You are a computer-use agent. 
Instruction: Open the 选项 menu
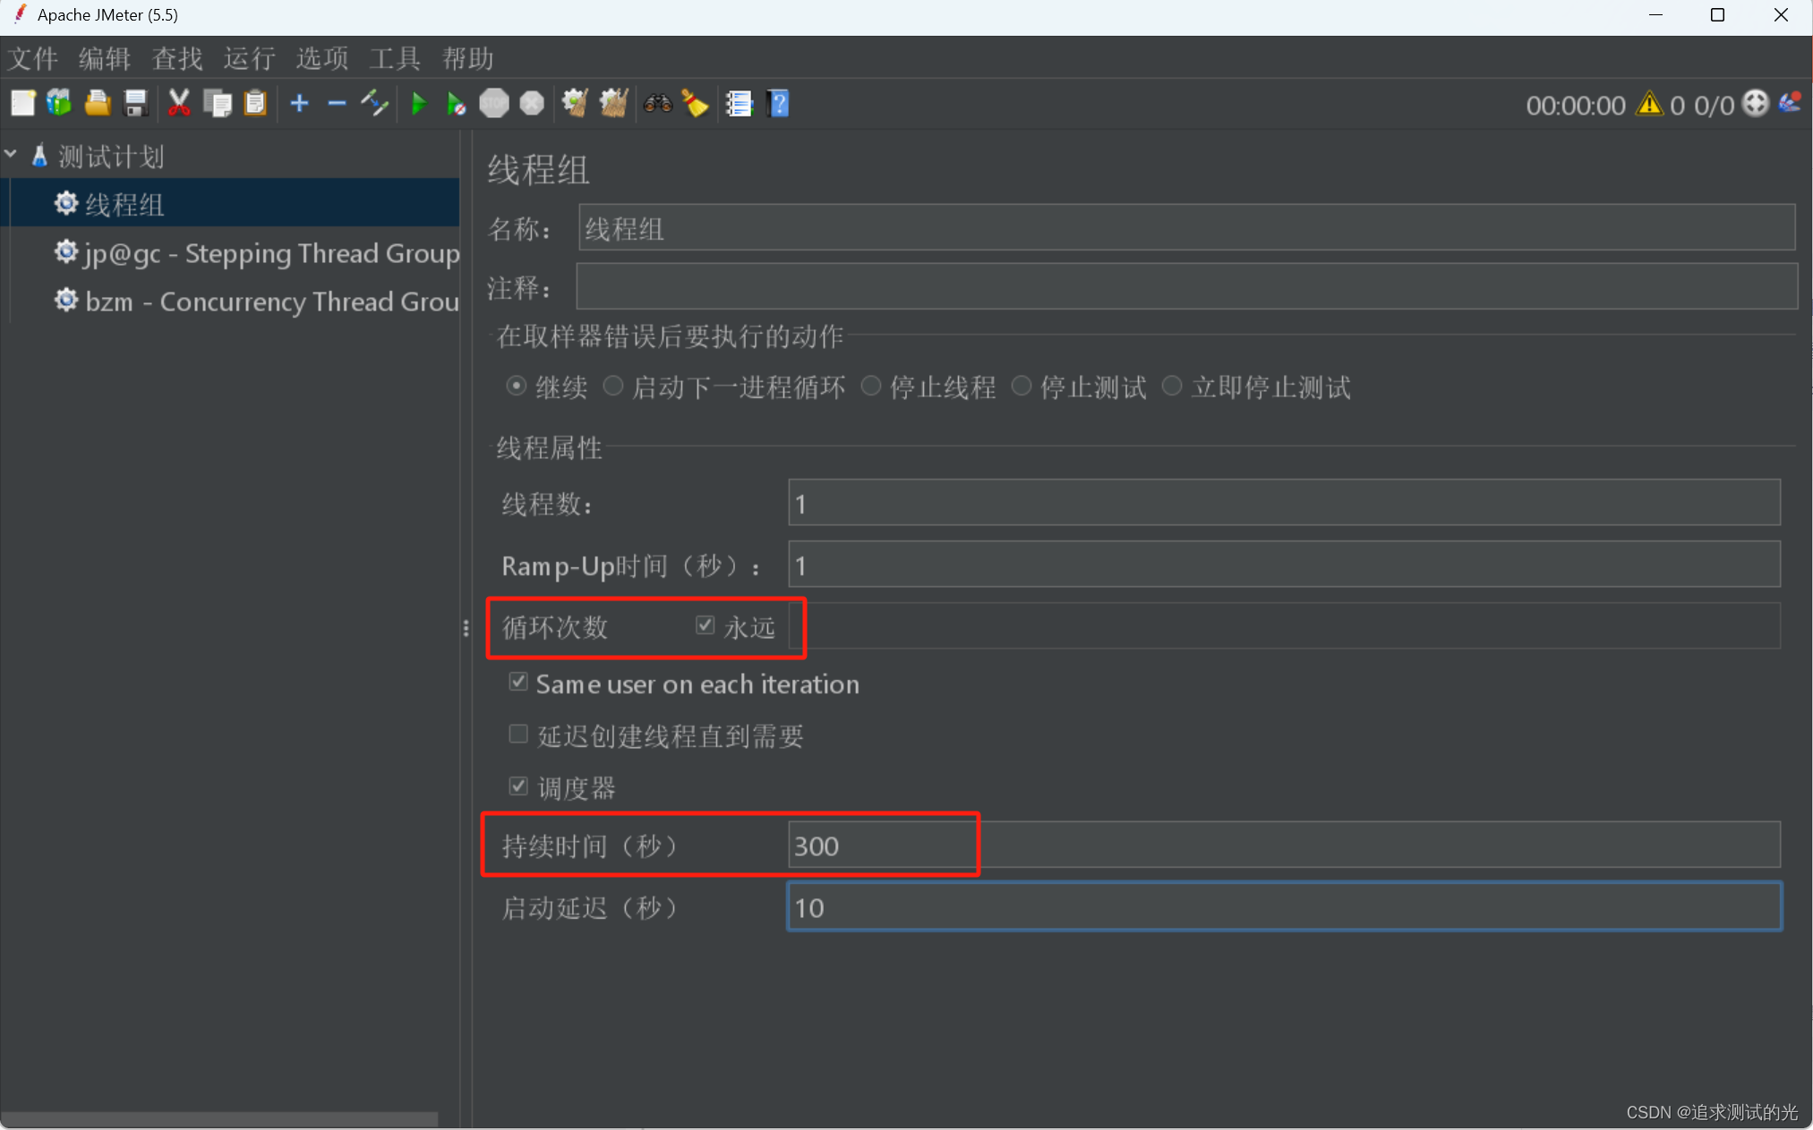tap(322, 59)
